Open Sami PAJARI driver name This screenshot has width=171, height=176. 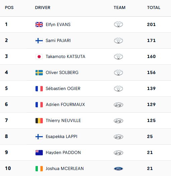(x=58, y=41)
